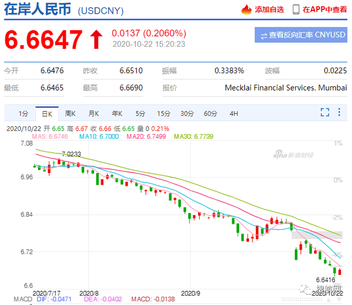Click the red up-arrow price indicator
This screenshot has width=352, height=305.
pos(96,39)
